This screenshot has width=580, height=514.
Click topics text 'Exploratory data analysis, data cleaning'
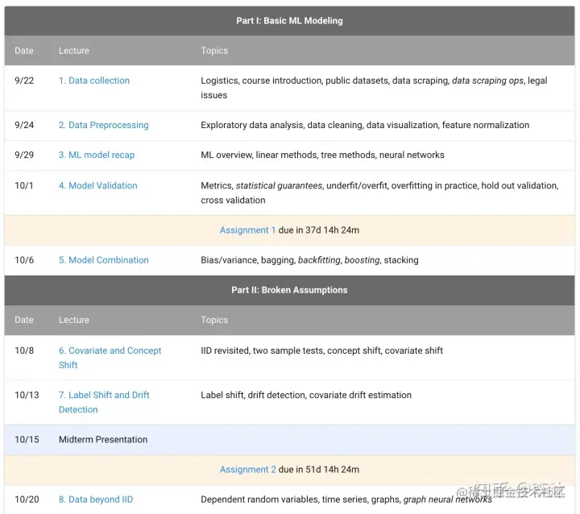tap(365, 125)
